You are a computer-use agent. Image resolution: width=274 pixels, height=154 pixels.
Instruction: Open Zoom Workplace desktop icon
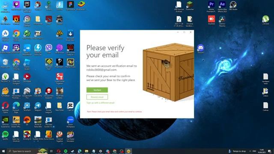pos(70,122)
